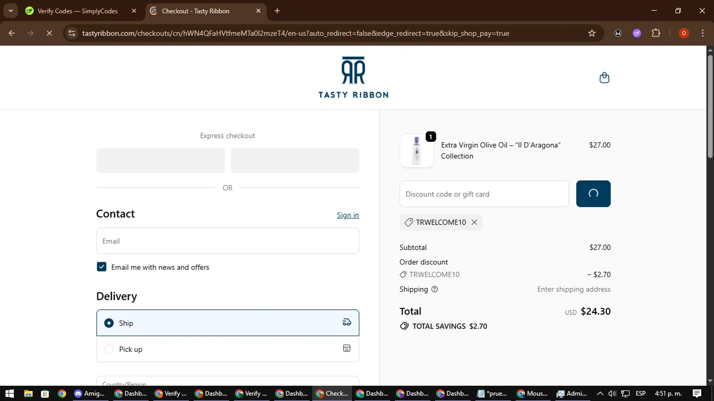Open the Admi... taskbar window
Viewport: 714px width, 401px height.
pyautogui.click(x=573, y=393)
